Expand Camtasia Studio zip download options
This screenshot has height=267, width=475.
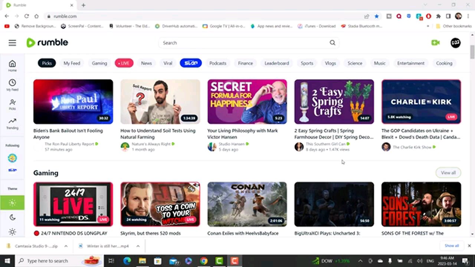coord(66,246)
